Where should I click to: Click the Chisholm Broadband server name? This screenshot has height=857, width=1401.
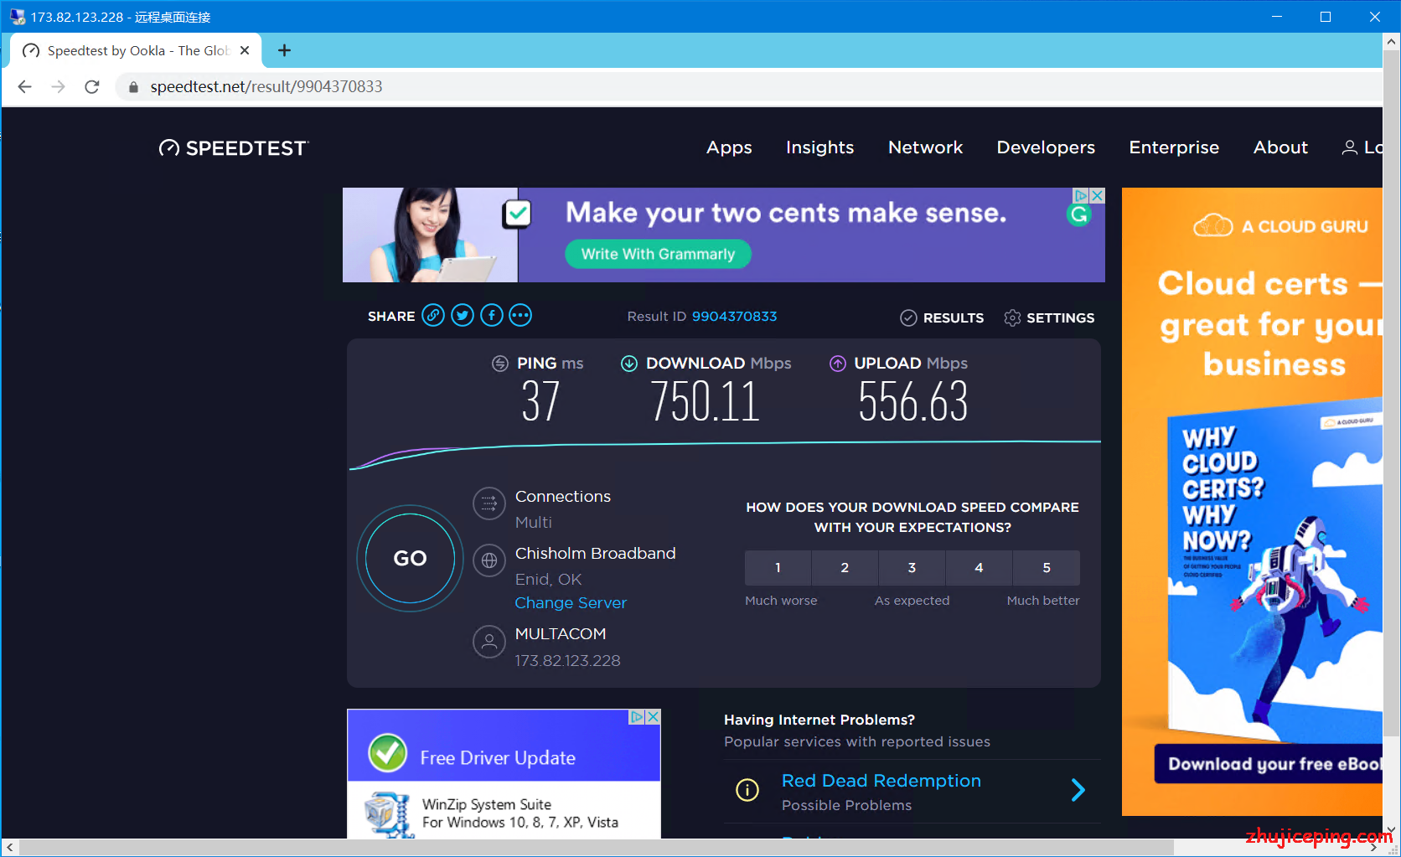tap(595, 554)
